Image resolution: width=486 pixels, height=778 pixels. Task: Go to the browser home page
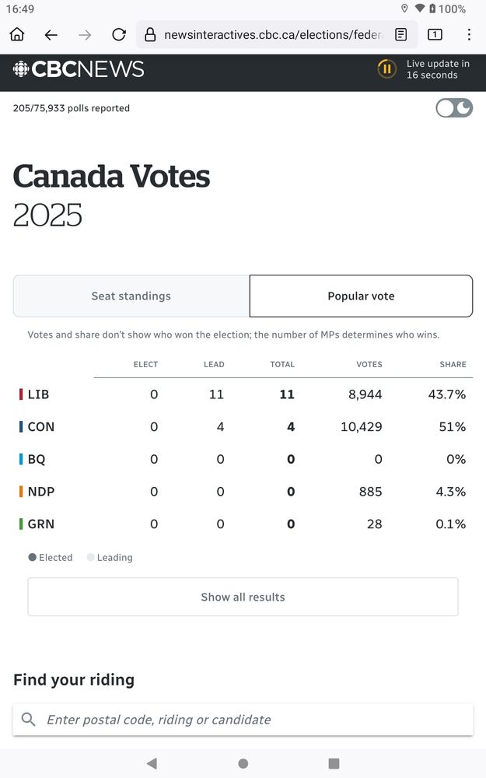pos(17,34)
